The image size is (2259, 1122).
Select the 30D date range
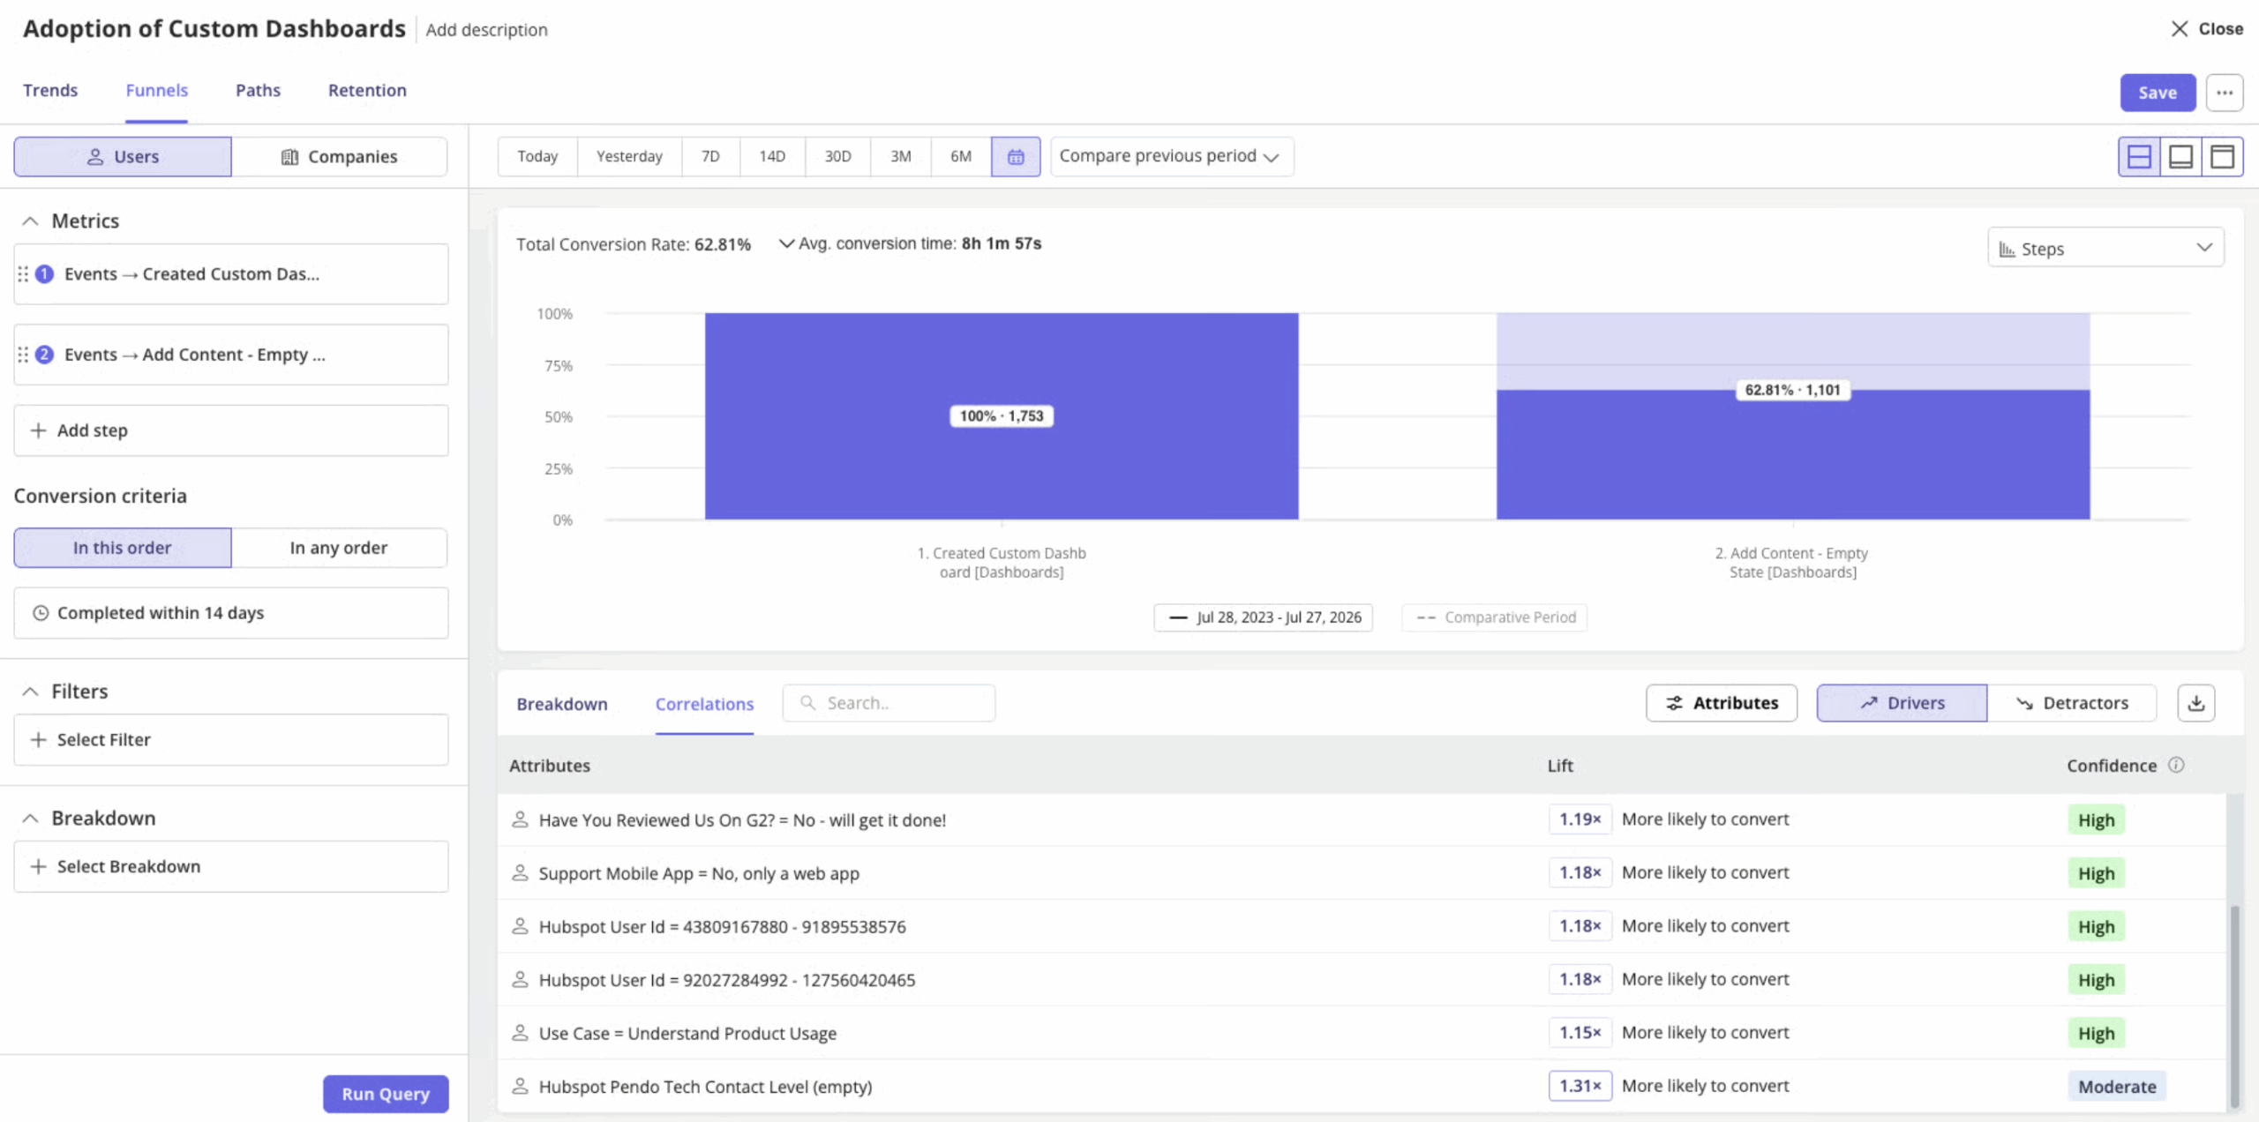click(x=837, y=157)
